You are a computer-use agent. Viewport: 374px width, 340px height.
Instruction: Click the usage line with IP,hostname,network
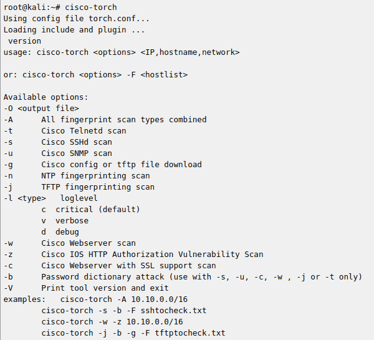pos(122,52)
